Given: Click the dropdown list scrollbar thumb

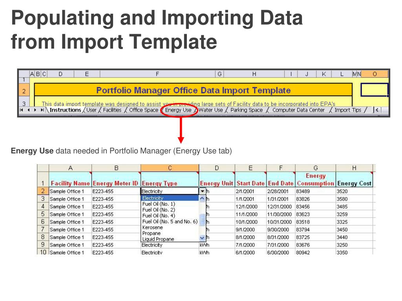Looking at the screenshot, I should tap(202, 220).
